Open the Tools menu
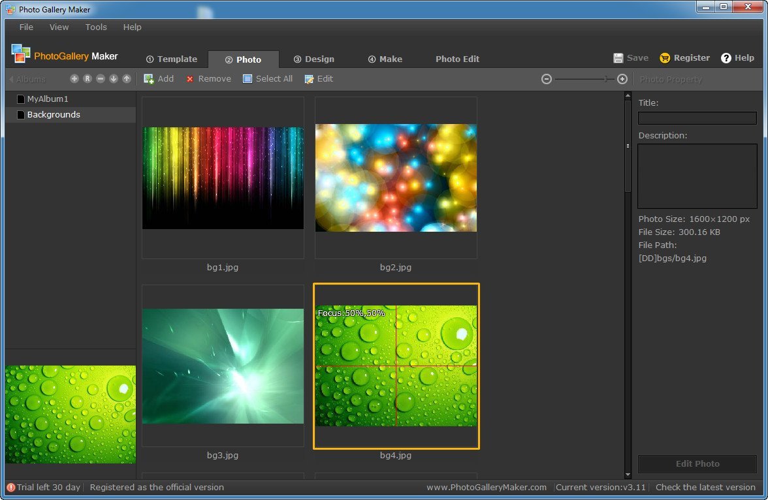The width and height of the screenshot is (768, 500). point(96,27)
